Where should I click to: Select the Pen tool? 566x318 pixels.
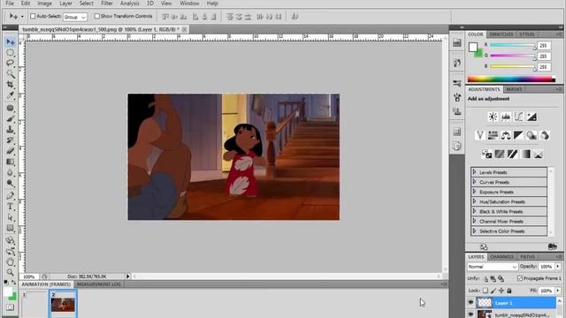[10, 196]
